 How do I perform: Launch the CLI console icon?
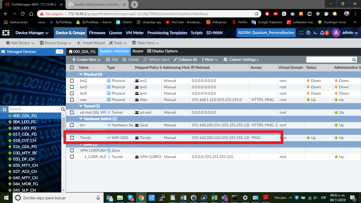tap(315, 33)
